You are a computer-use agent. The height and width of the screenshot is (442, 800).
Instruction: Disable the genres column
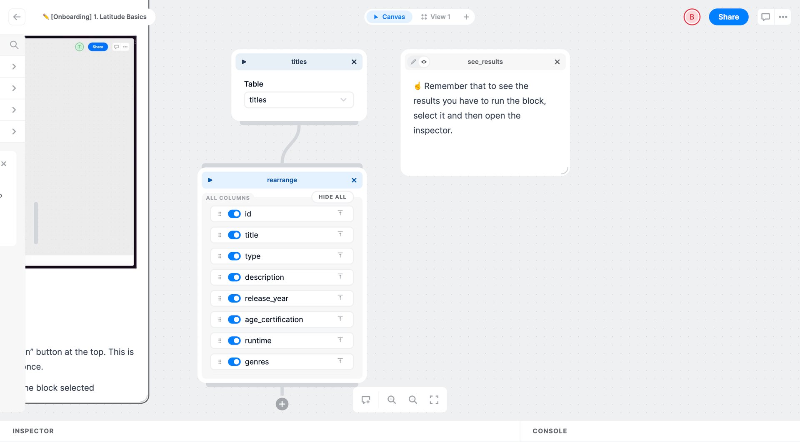click(x=234, y=362)
